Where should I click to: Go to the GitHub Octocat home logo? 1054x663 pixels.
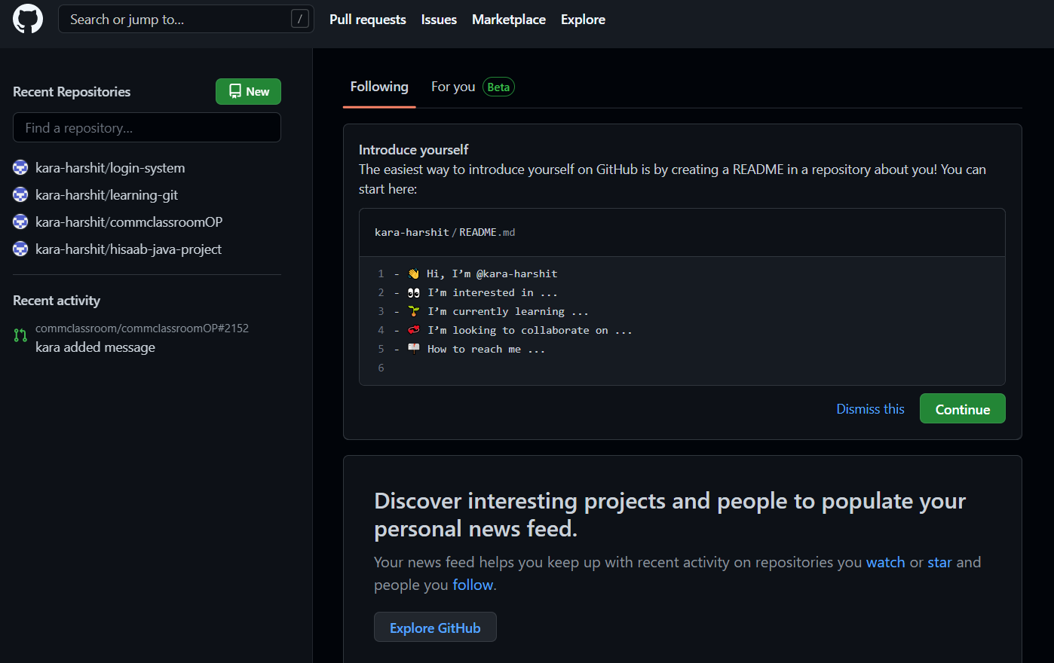[x=28, y=19]
